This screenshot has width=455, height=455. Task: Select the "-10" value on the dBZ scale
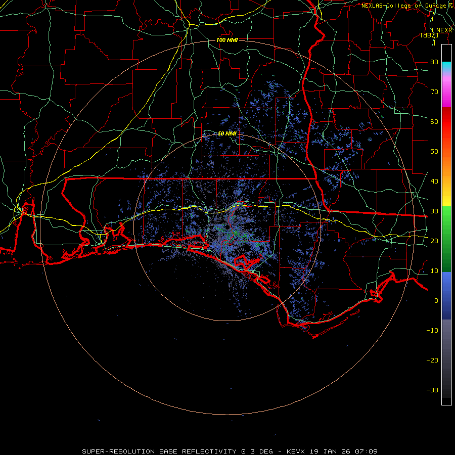pos(432,331)
